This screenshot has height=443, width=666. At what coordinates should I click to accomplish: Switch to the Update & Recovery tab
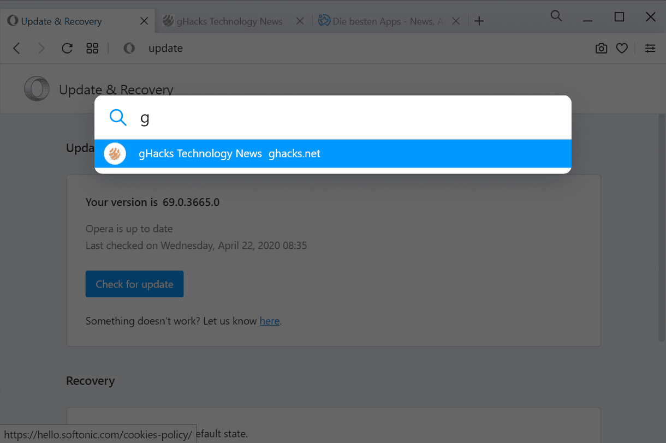point(78,21)
